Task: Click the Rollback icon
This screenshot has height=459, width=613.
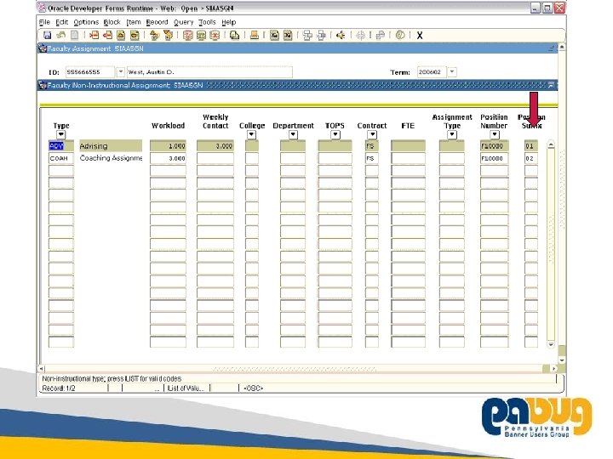Action: coord(61,35)
